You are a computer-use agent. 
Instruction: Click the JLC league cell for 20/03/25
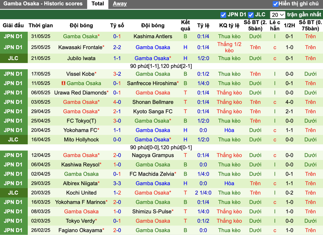14,193
